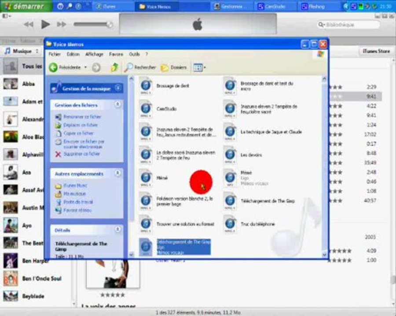Open the Outils menu
The width and height of the screenshot is (396, 316).
[x=134, y=54]
